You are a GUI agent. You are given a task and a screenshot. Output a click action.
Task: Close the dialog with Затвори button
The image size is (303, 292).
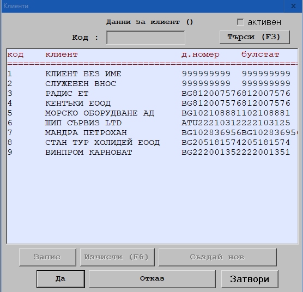click(250, 279)
